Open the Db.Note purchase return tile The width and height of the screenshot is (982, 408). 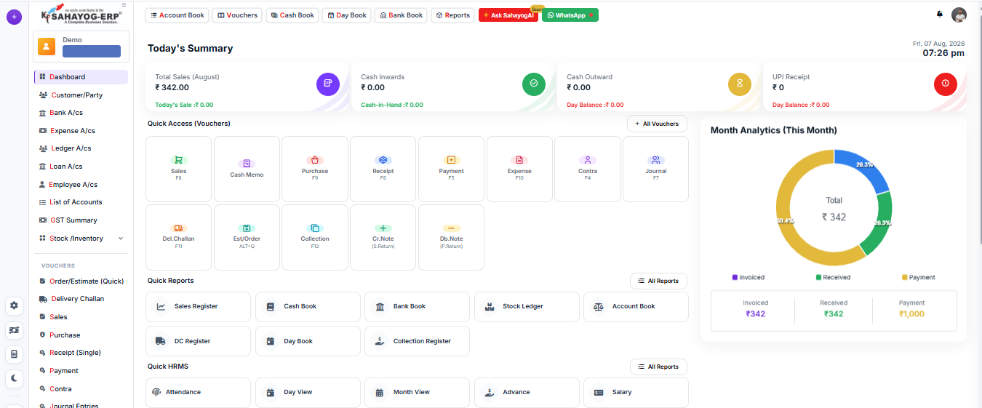(451, 237)
